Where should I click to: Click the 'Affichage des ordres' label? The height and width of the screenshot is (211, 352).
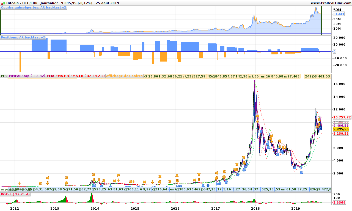pyautogui.click(x=125, y=76)
